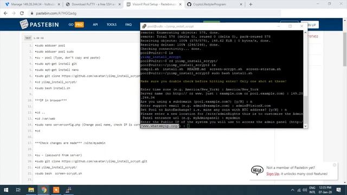Click the Chrome taskbar icon
The image size is (347, 195).
coord(43,190)
